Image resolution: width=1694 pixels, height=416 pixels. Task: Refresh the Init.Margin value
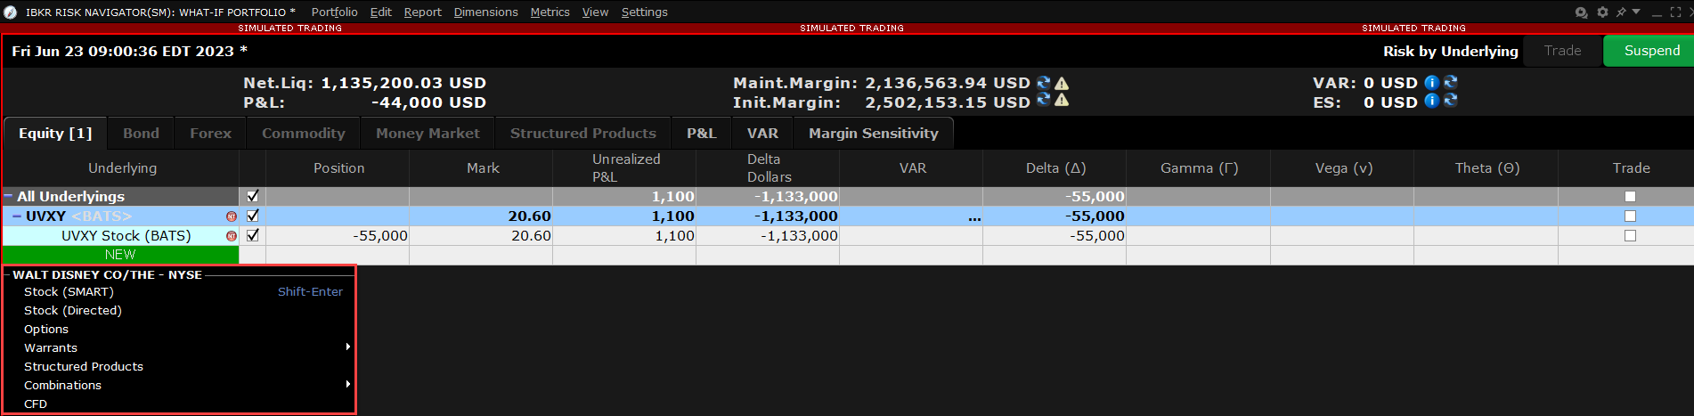coord(1044,100)
